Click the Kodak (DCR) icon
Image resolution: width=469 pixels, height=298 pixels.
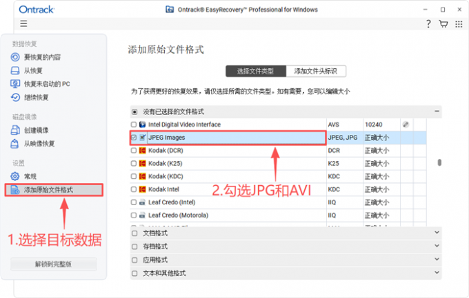[x=143, y=151]
